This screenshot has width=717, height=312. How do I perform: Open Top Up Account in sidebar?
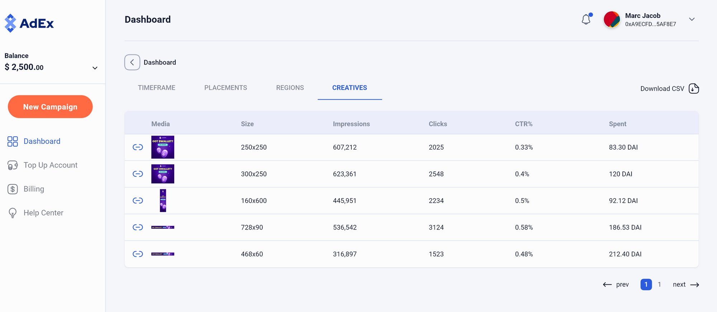(50, 165)
